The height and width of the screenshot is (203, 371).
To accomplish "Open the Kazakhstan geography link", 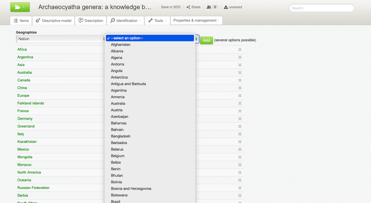I will 27,142.
